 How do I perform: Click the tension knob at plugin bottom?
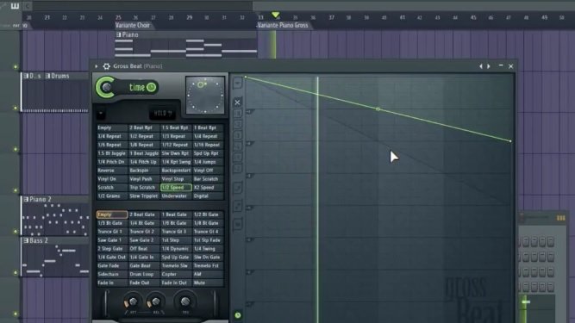[185, 301]
